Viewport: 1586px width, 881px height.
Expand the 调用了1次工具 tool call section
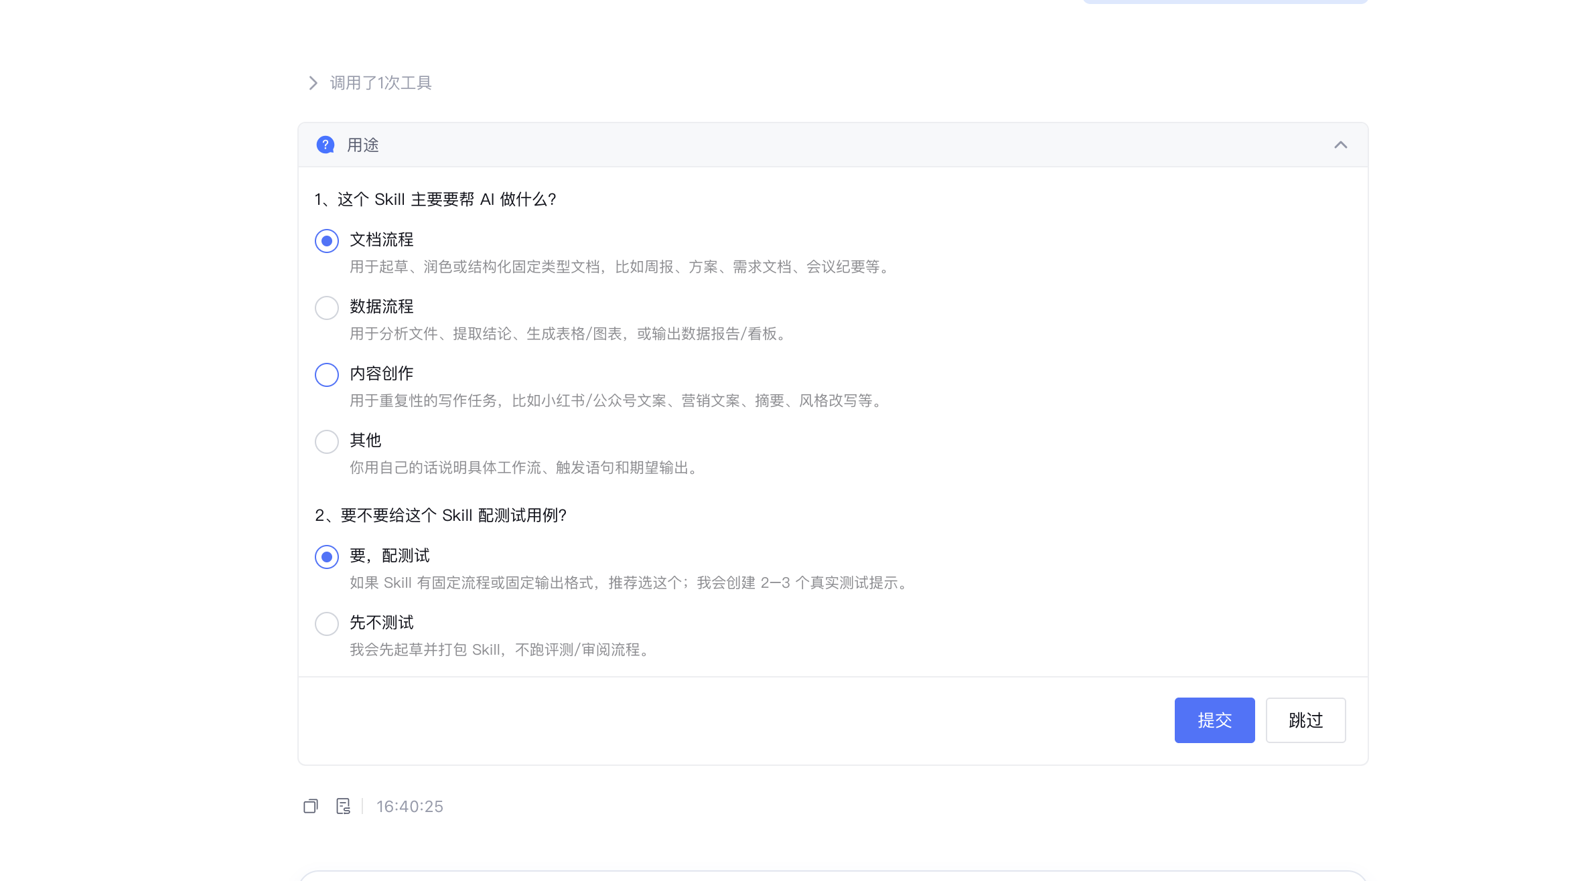(x=370, y=83)
